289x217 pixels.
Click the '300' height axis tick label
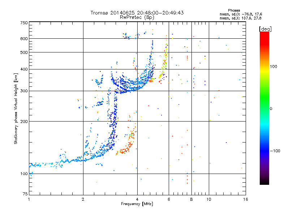pos(24,91)
